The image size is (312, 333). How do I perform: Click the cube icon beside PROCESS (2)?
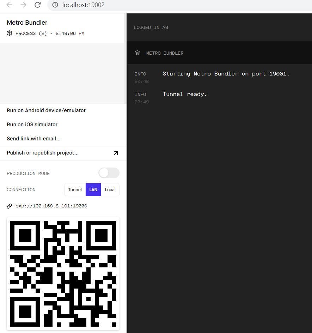click(x=9, y=33)
